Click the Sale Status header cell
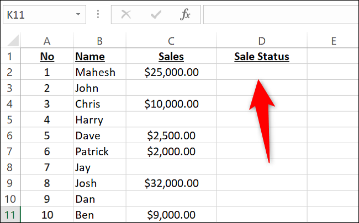Image resolution: width=359 pixels, height=223 pixels. coord(261,56)
